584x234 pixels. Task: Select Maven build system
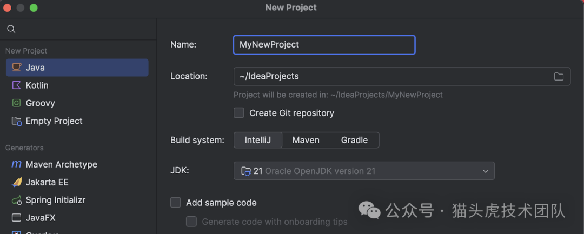tap(306, 140)
